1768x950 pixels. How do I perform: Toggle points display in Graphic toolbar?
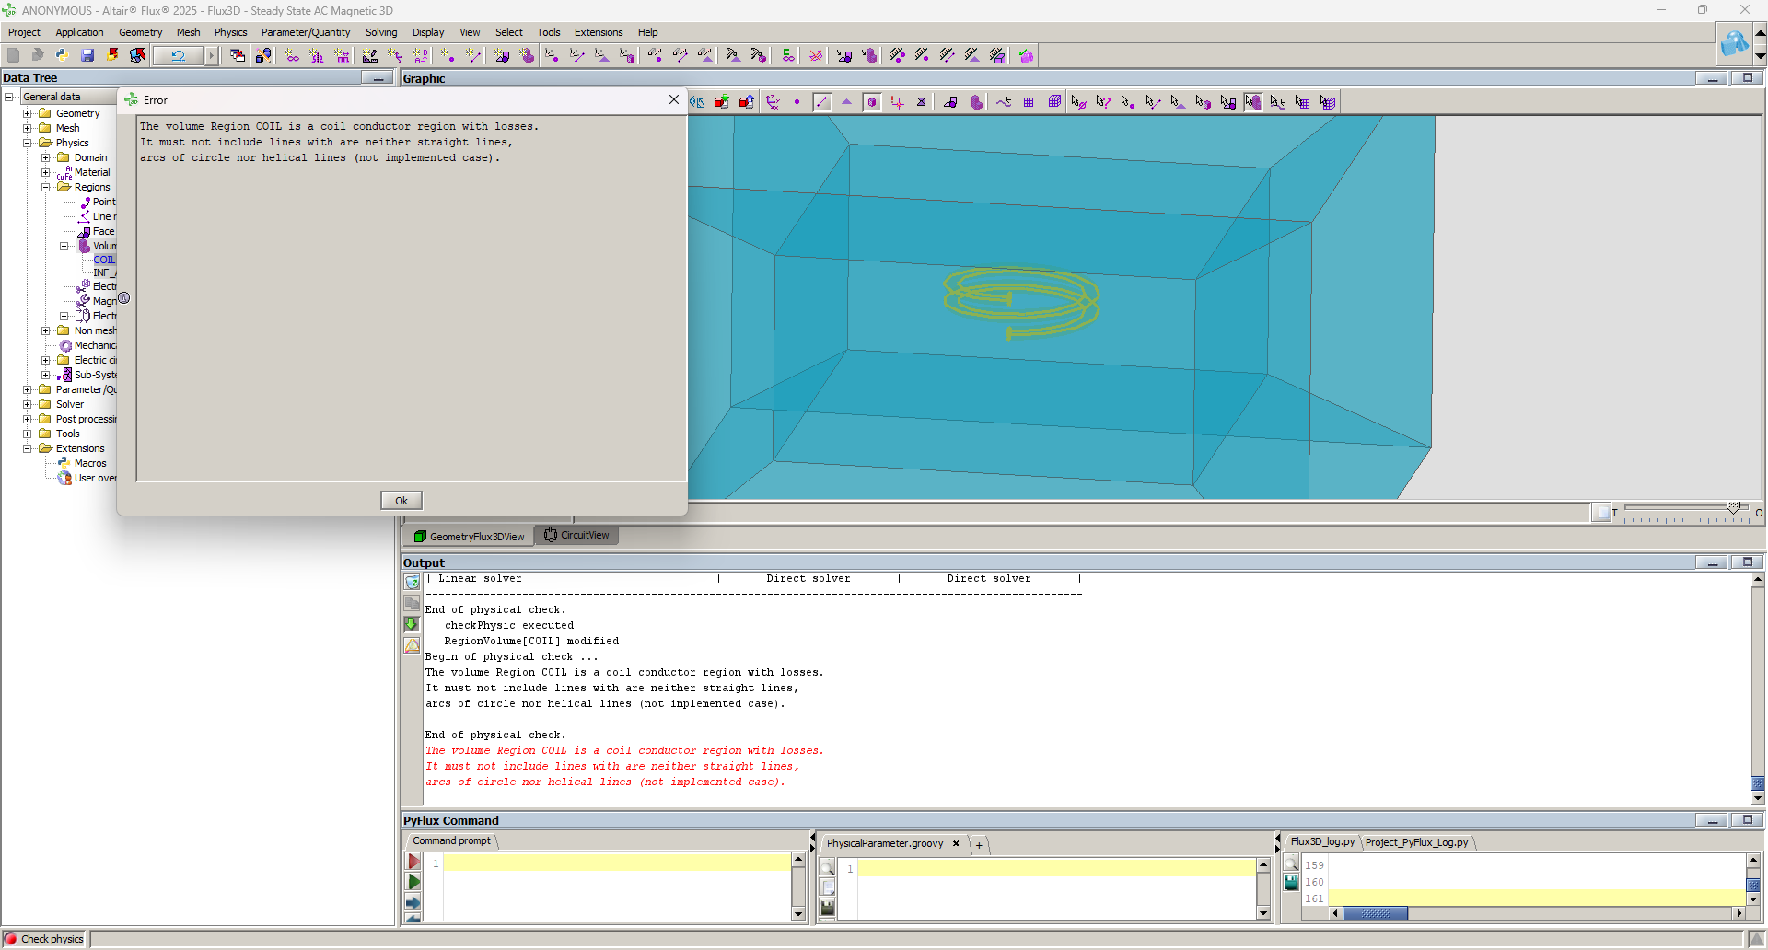pyautogui.click(x=797, y=102)
